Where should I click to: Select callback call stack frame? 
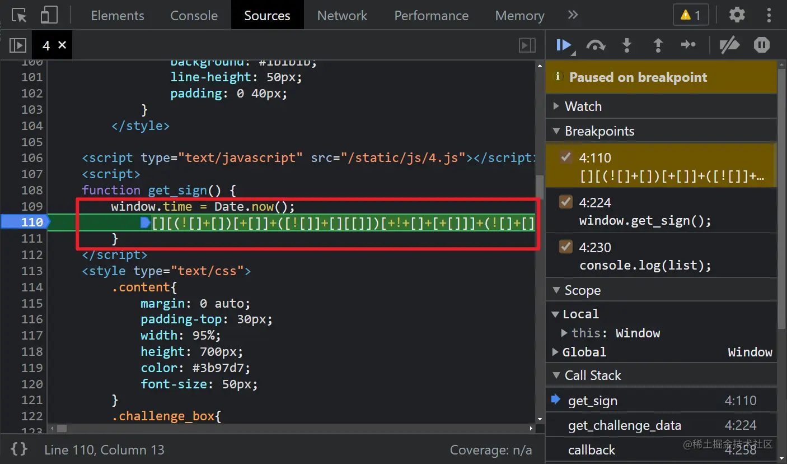[x=661, y=450]
